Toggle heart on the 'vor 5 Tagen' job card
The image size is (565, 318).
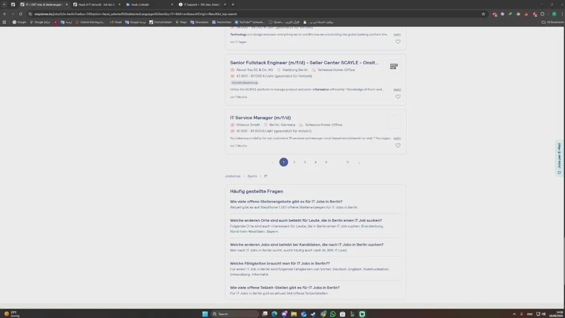coord(398,42)
